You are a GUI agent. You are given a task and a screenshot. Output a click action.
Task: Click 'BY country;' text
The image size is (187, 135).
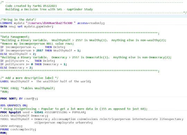point(28,99)
